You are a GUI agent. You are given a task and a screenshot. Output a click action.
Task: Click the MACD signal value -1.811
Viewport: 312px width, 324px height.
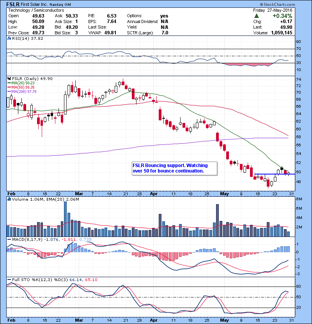point(68,240)
